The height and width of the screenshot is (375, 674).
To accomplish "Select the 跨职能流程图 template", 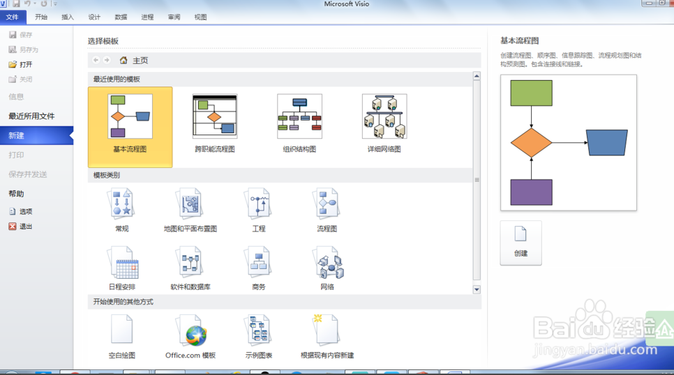I will (215, 123).
